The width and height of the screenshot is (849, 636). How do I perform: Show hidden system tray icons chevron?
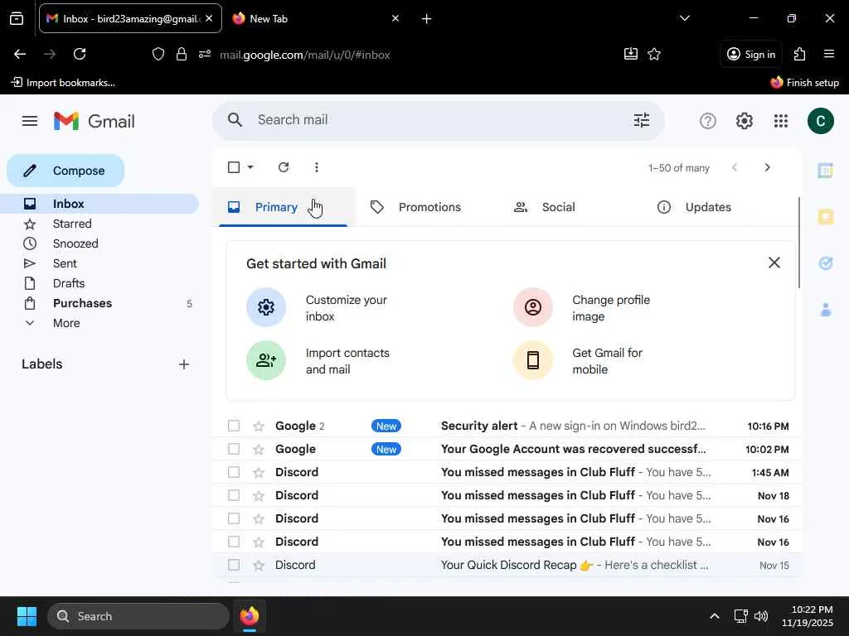tap(714, 616)
